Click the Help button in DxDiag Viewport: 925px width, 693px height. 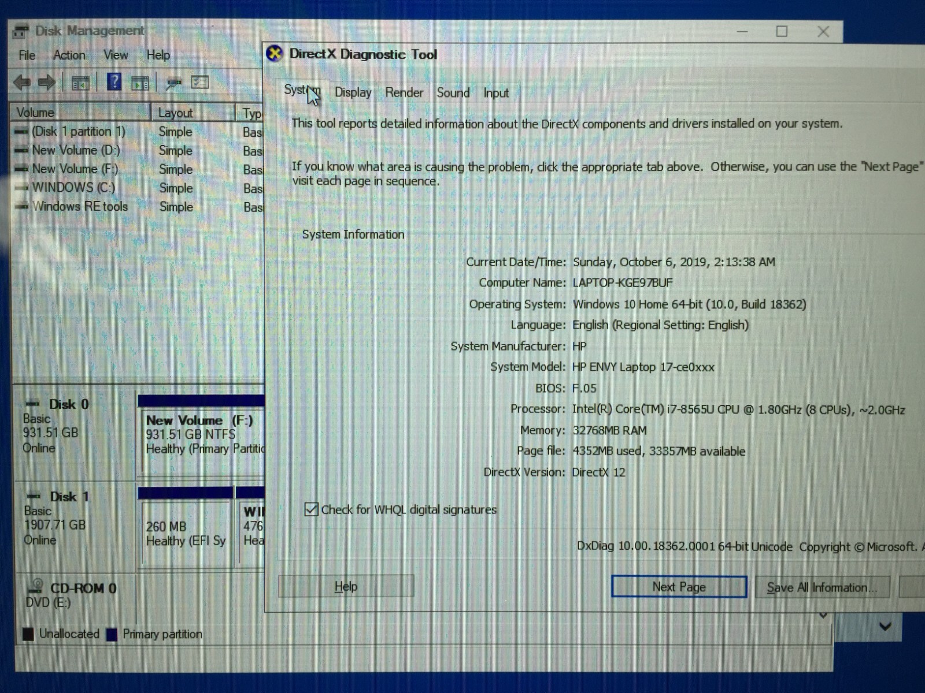[346, 586]
